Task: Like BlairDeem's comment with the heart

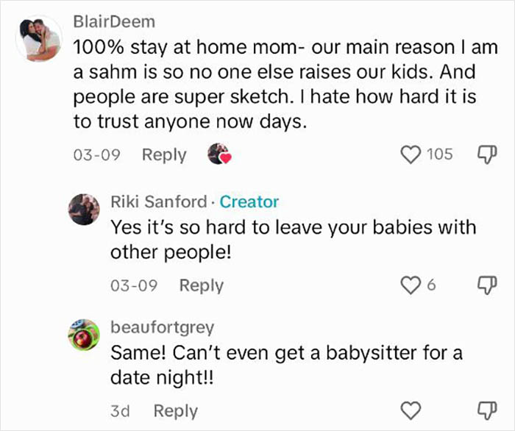Action: [x=411, y=154]
